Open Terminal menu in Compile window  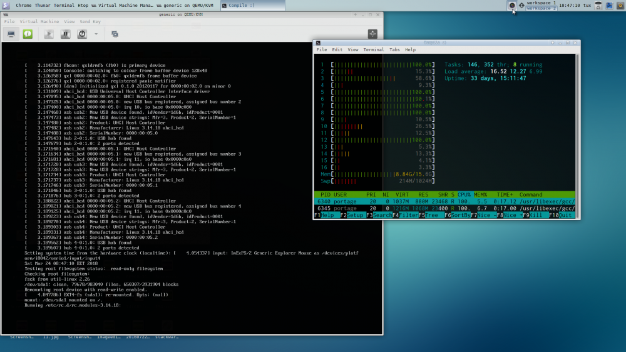coord(374,50)
